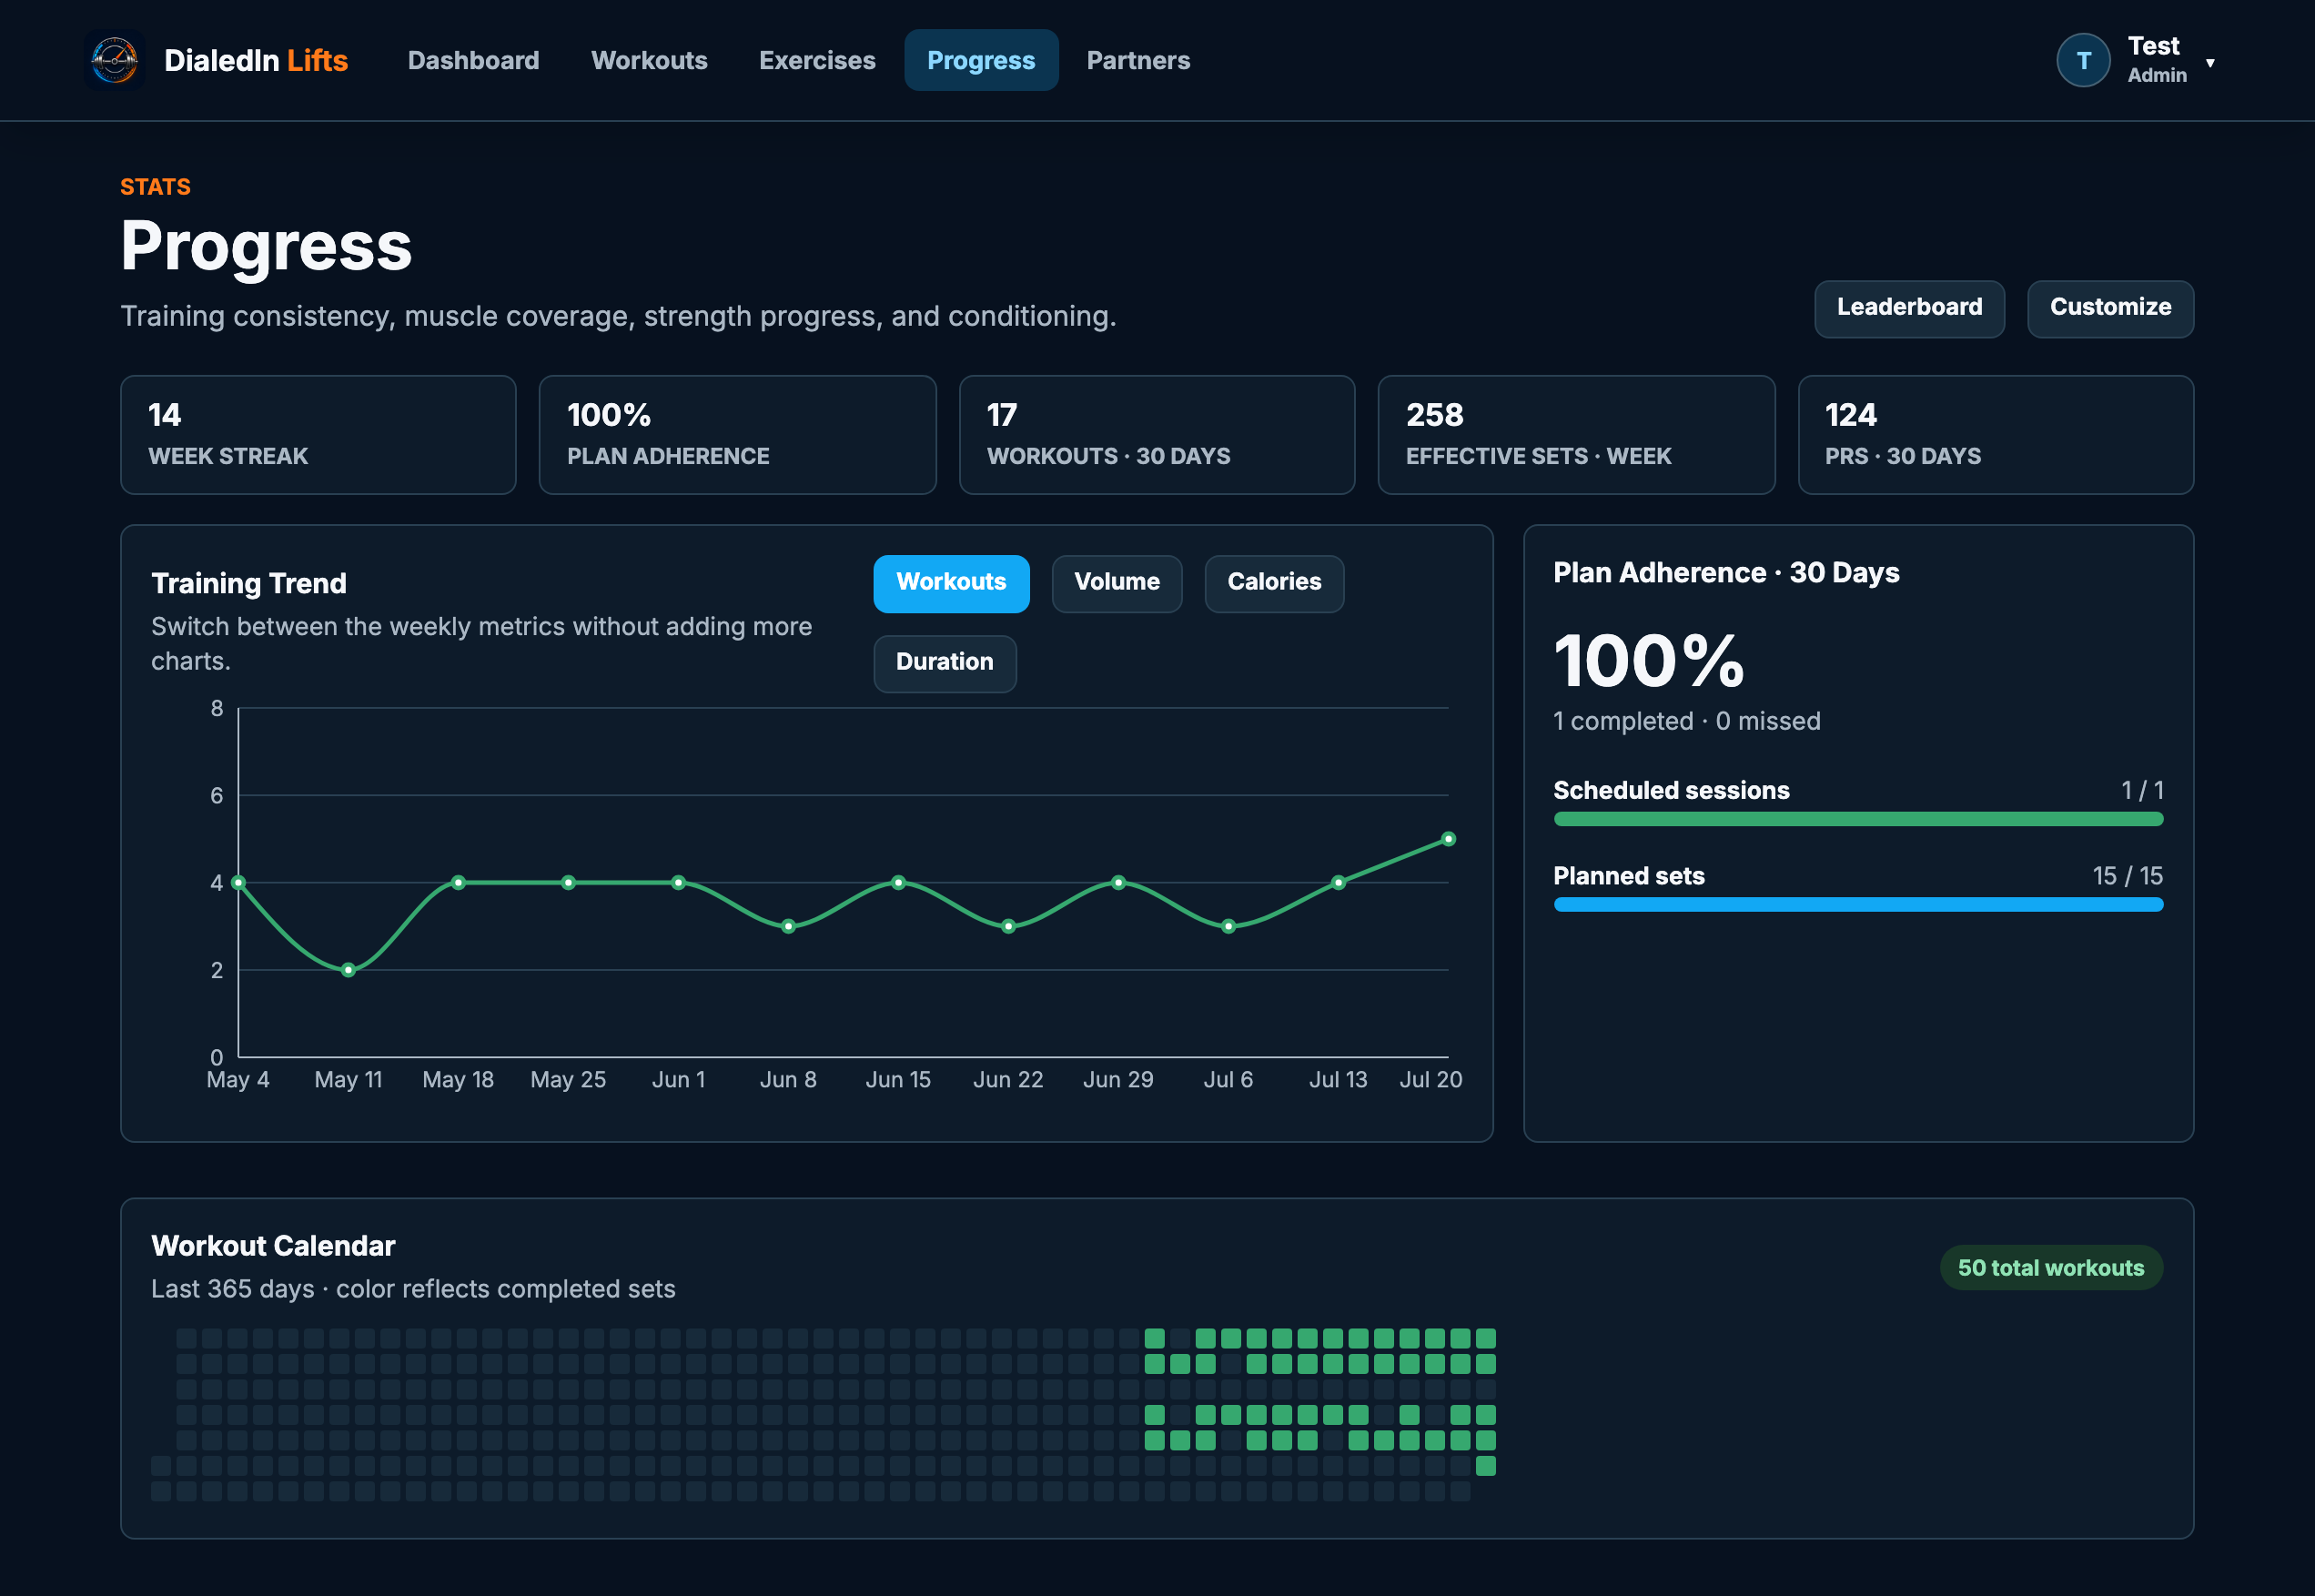Click the Jun 22 data point on chart
Image resolution: width=2315 pixels, height=1596 pixels.
pos(1008,926)
